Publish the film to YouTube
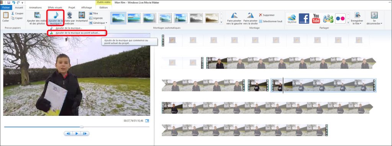 316,18
